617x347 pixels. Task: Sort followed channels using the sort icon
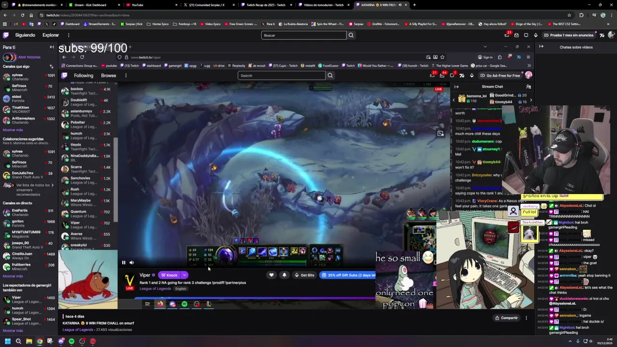[x=52, y=67]
